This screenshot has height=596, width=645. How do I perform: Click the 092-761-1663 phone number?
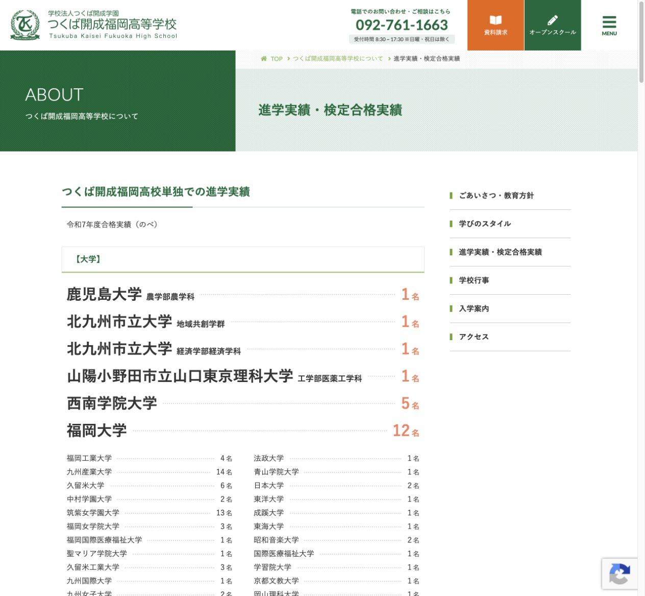coord(402,25)
